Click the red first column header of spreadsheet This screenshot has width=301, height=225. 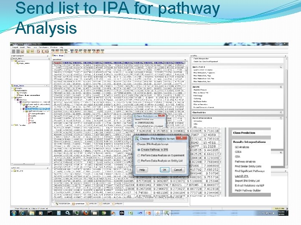(x=57, y=63)
